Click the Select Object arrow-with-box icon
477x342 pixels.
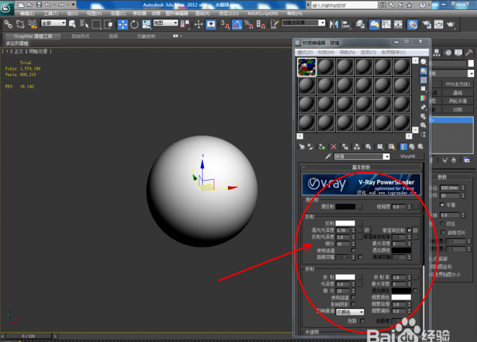click(73, 24)
